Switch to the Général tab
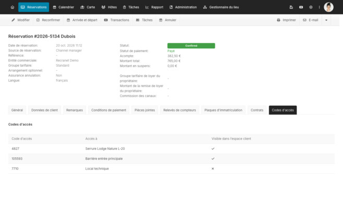343x214 pixels. point(17,110)
